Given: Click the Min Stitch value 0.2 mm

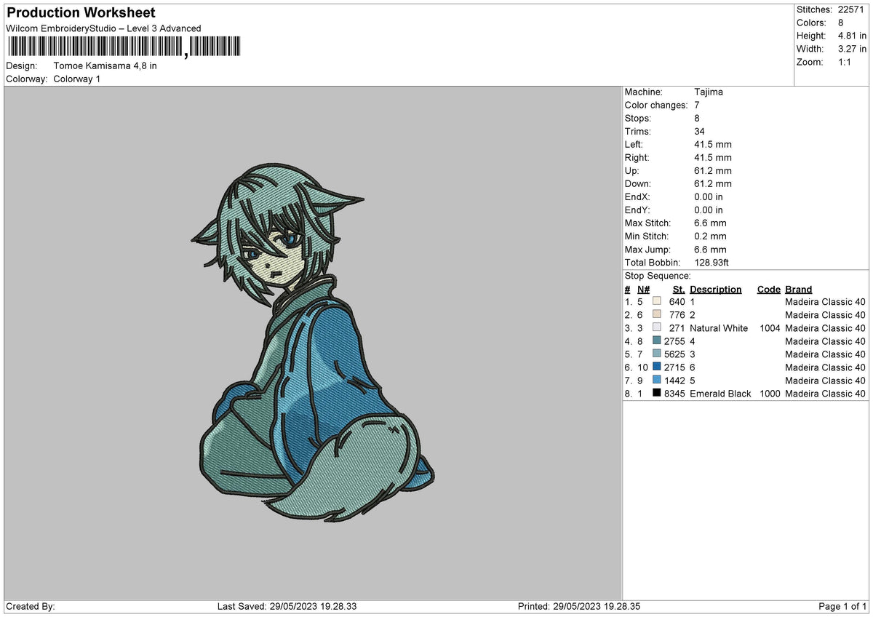Looking at the screenshot, I should pyautogui.click(x=710, y=236).
